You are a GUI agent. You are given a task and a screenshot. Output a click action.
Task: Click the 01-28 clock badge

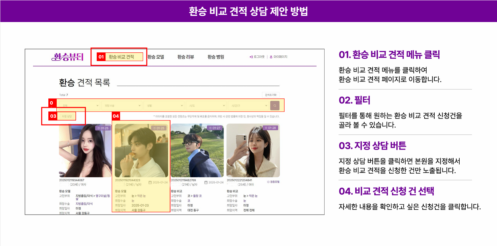(265, 128)
